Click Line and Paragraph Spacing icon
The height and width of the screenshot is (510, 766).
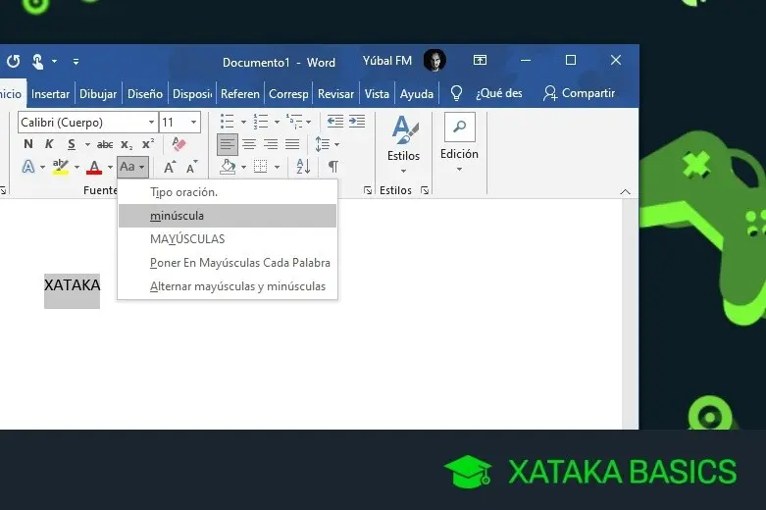tap(323, 144)
